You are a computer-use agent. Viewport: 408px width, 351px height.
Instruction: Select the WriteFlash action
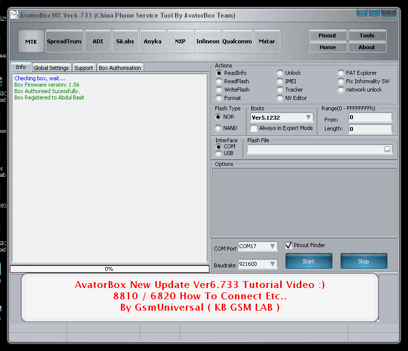pos(233,90)
